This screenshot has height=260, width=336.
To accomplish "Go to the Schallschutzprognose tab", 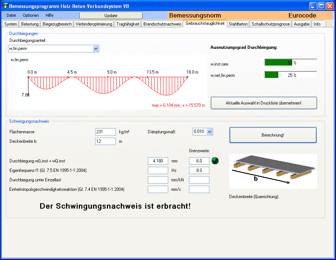I will pos(271,24).
